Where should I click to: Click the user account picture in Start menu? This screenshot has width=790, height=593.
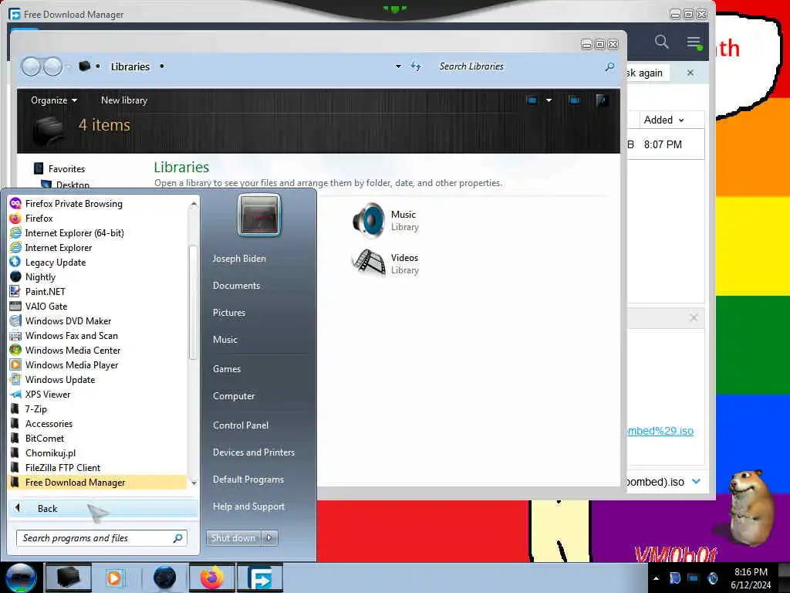tap(259, 215)
